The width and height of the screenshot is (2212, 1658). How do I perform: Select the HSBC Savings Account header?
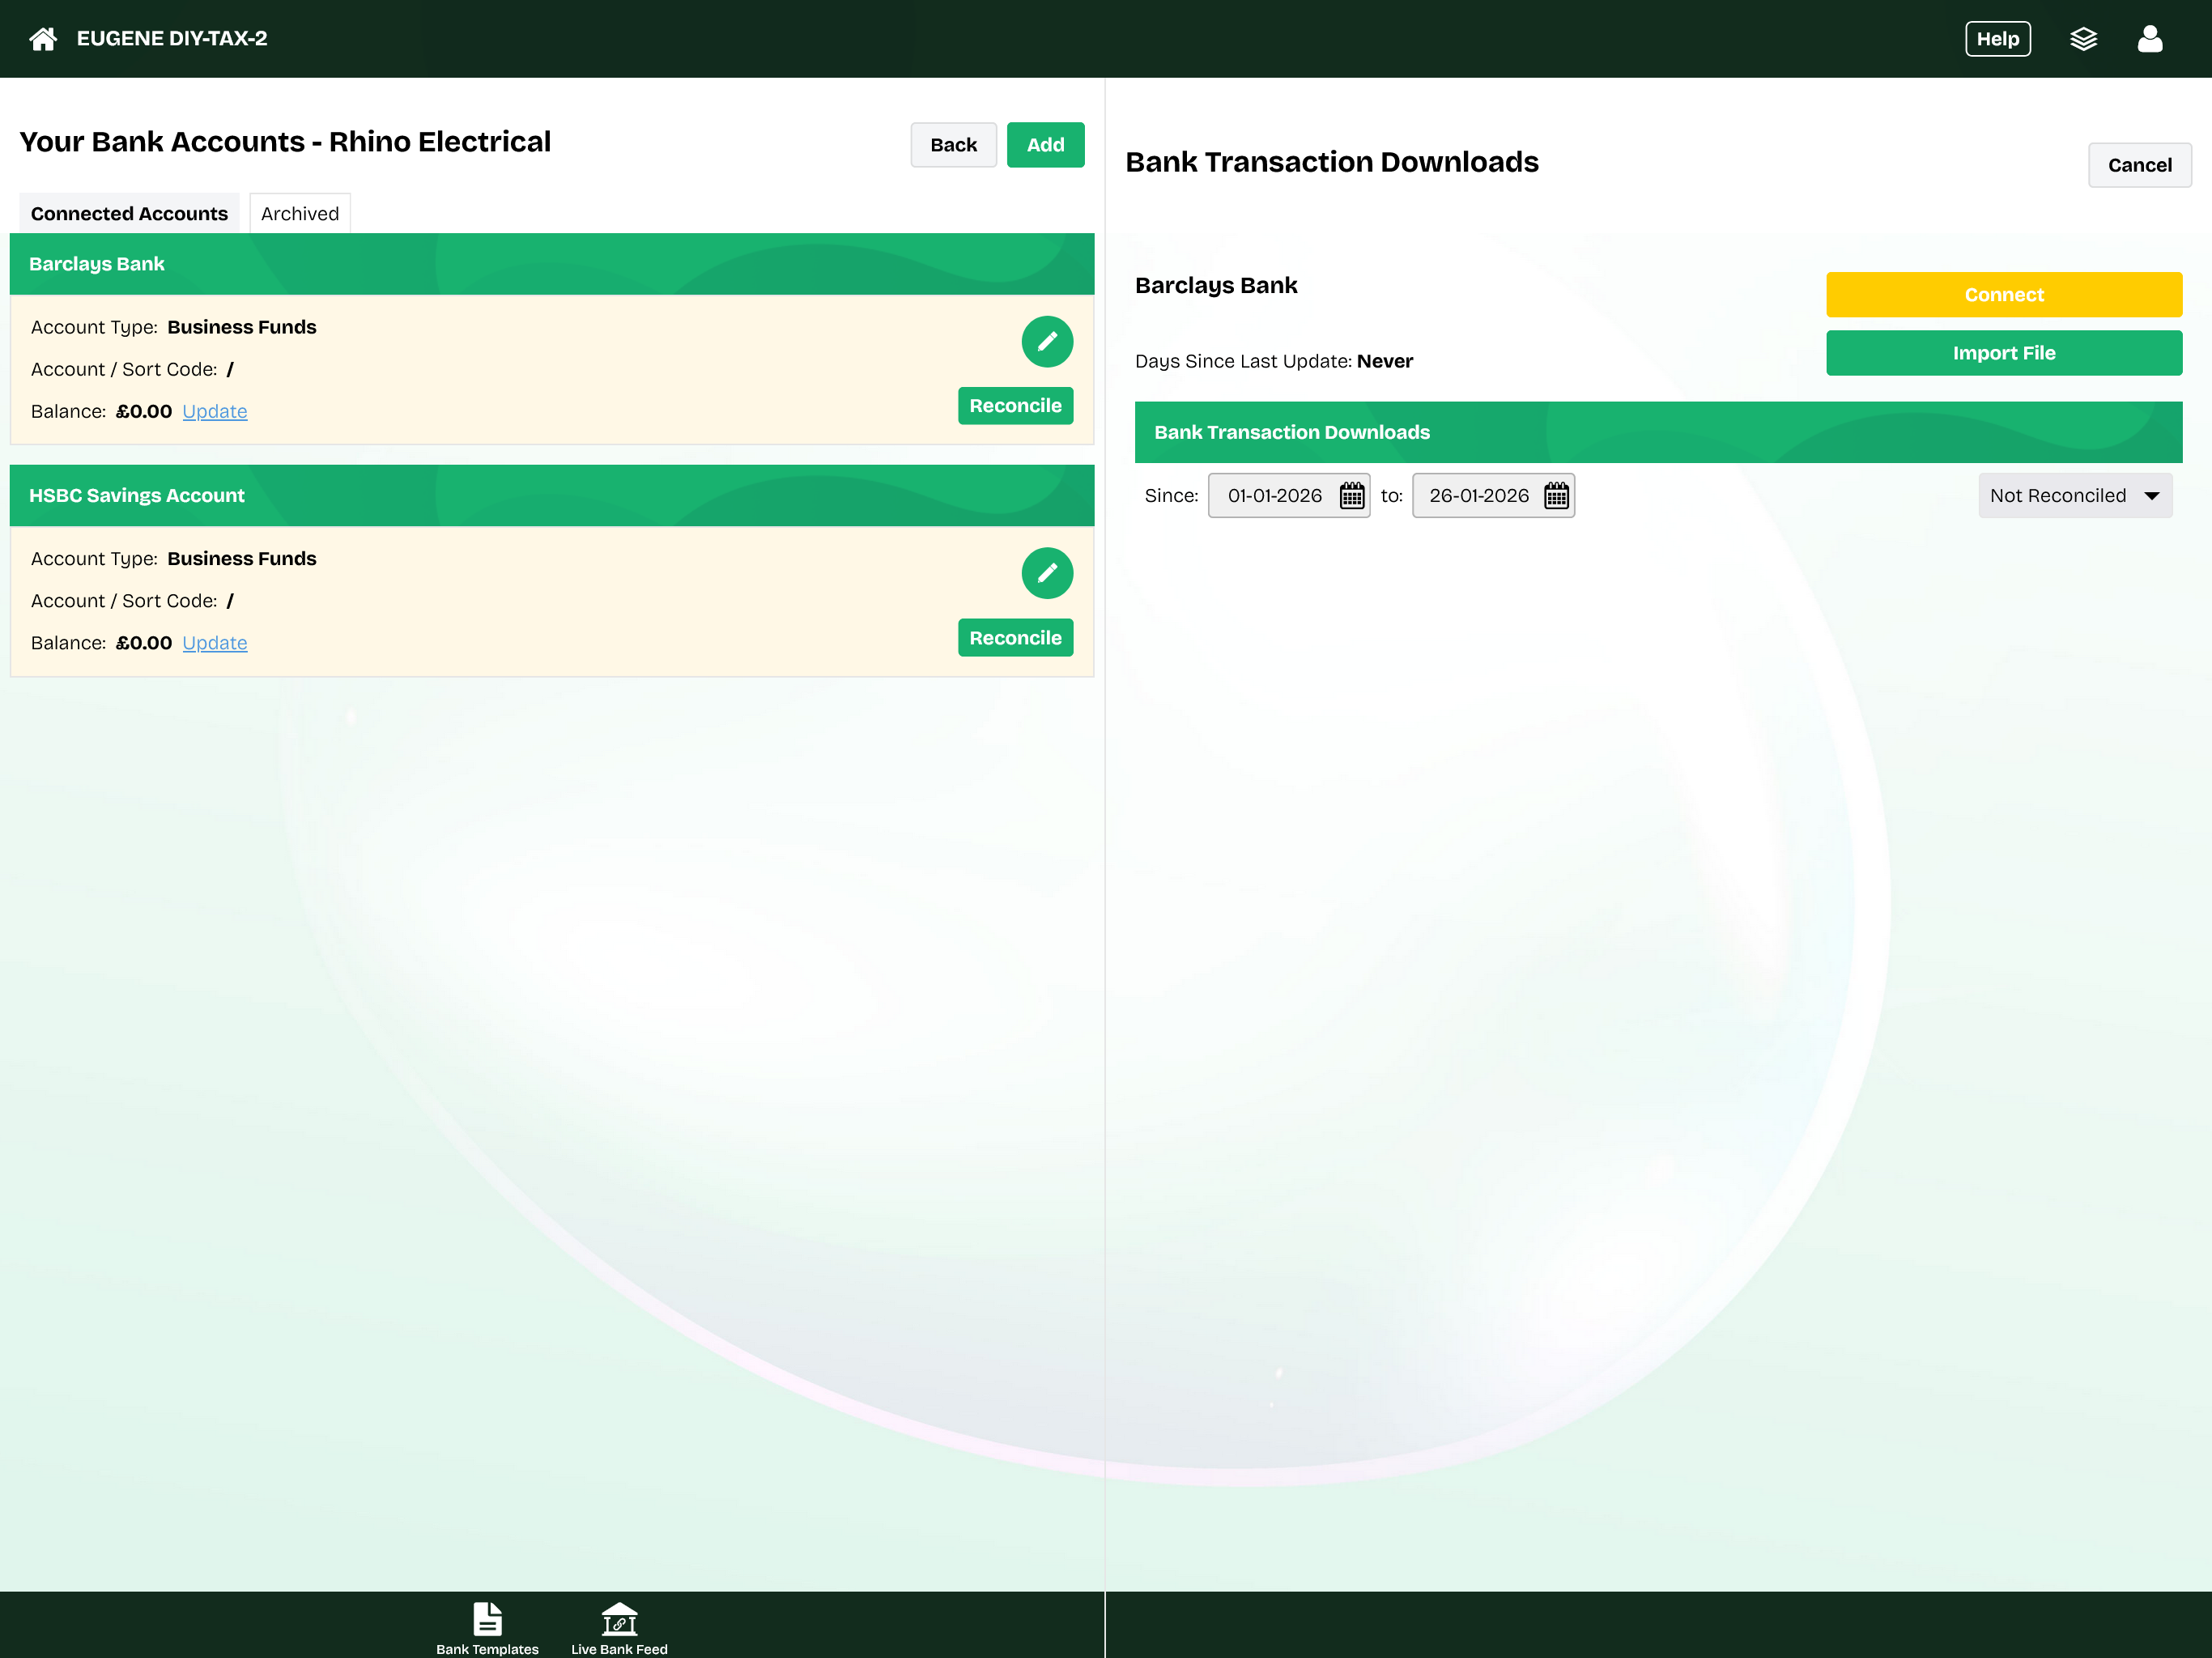[552, 496]
